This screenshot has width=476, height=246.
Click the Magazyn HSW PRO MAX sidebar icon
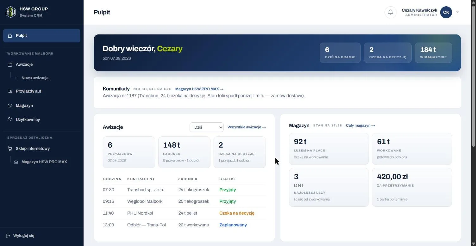pyautogui.click(x=16, y=162)
